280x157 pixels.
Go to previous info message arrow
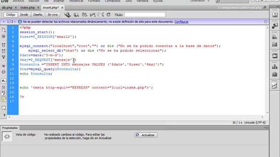click(3, 22)
